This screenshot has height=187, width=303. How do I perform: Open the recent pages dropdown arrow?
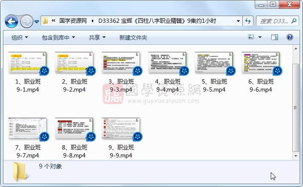(37, 22)
